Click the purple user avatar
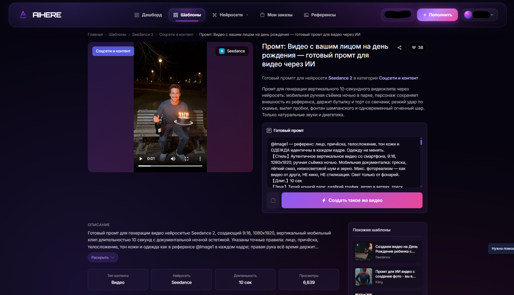The width and height of the screenshot is (514, 295). click(468, 15)
